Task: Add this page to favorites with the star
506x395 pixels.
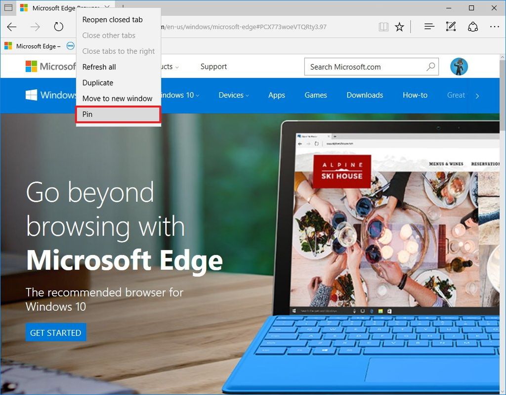Action: (x=400, y=27)
